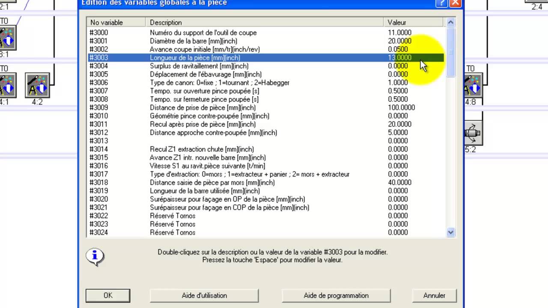Select row #3007 Tempo. sur ouverture pince
548x308 pixels.
(266, 91)
